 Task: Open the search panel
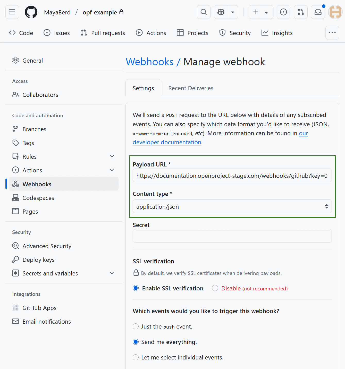point(203,12)
